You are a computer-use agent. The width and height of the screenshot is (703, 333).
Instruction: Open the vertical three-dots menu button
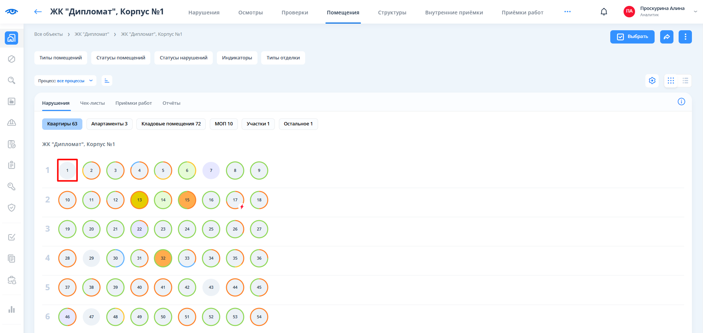685,37
